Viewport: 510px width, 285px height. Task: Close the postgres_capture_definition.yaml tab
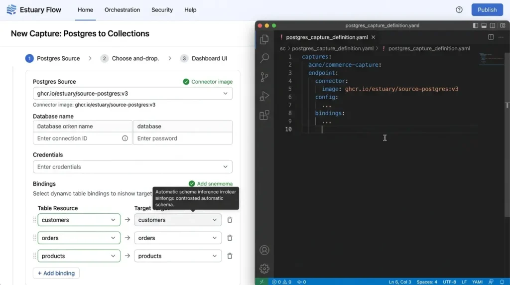[x=374, y=37]
